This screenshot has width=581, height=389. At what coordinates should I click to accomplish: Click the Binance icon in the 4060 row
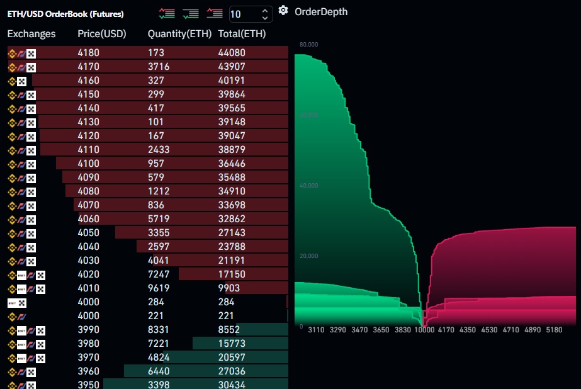(x=12, y=220)
